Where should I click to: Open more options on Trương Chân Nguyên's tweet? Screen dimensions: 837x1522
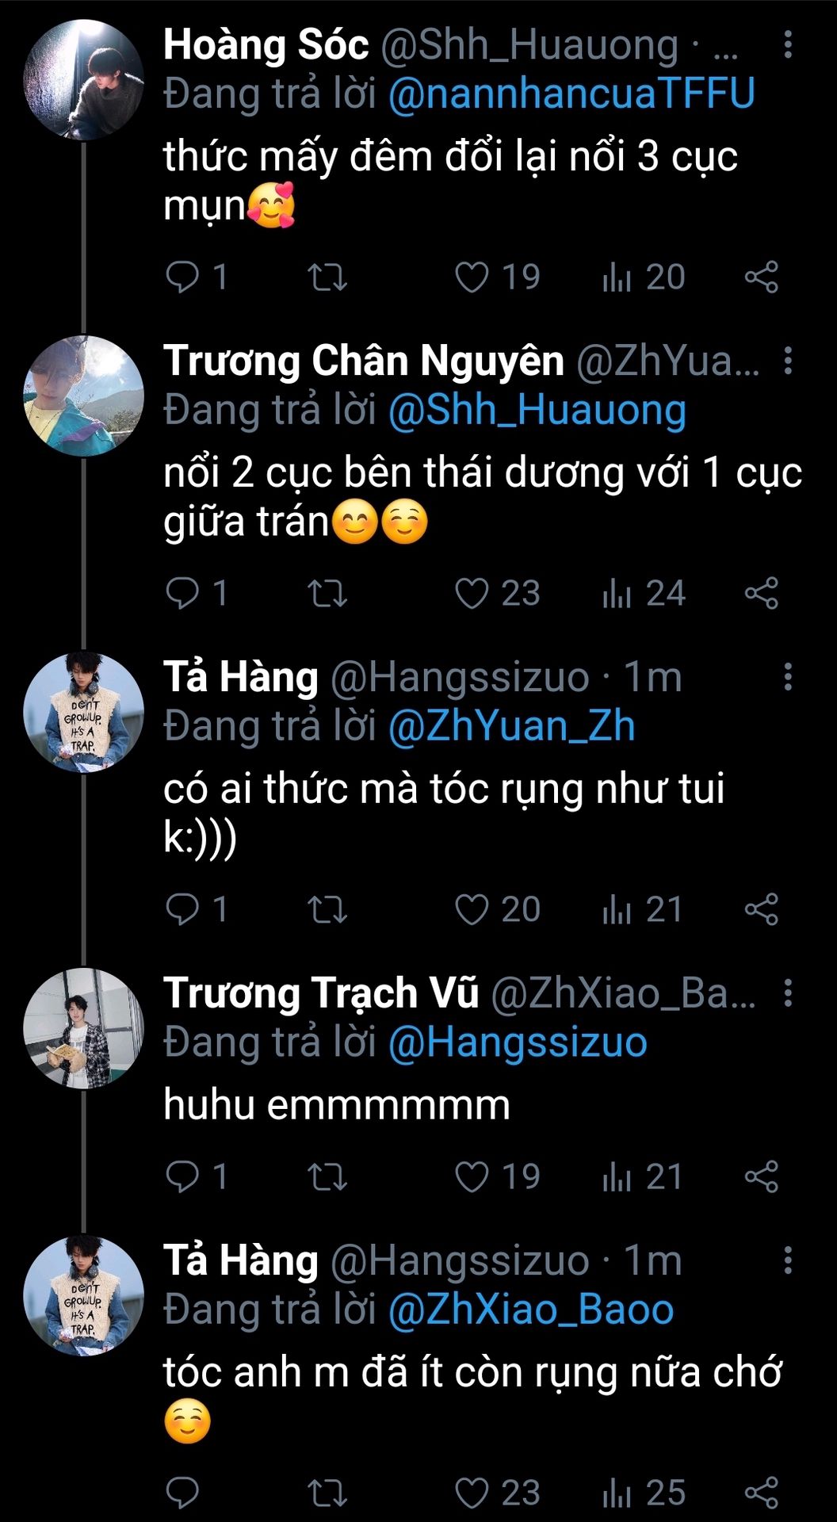787,361
